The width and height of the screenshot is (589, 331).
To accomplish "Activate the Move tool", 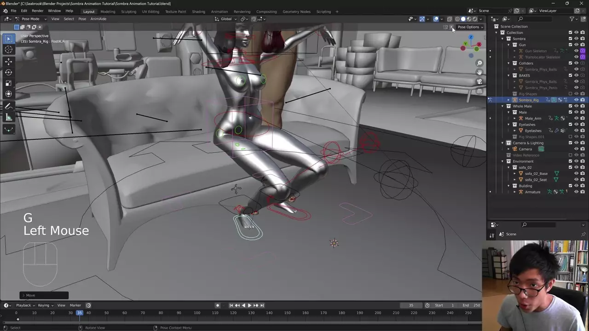I will coord(8,61).
